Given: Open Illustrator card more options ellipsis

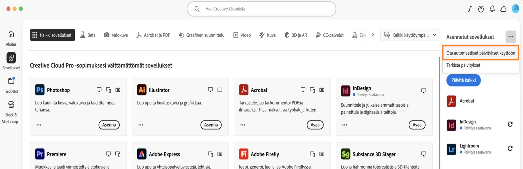Looking at the screenshot, I should (x=141, y=125).
